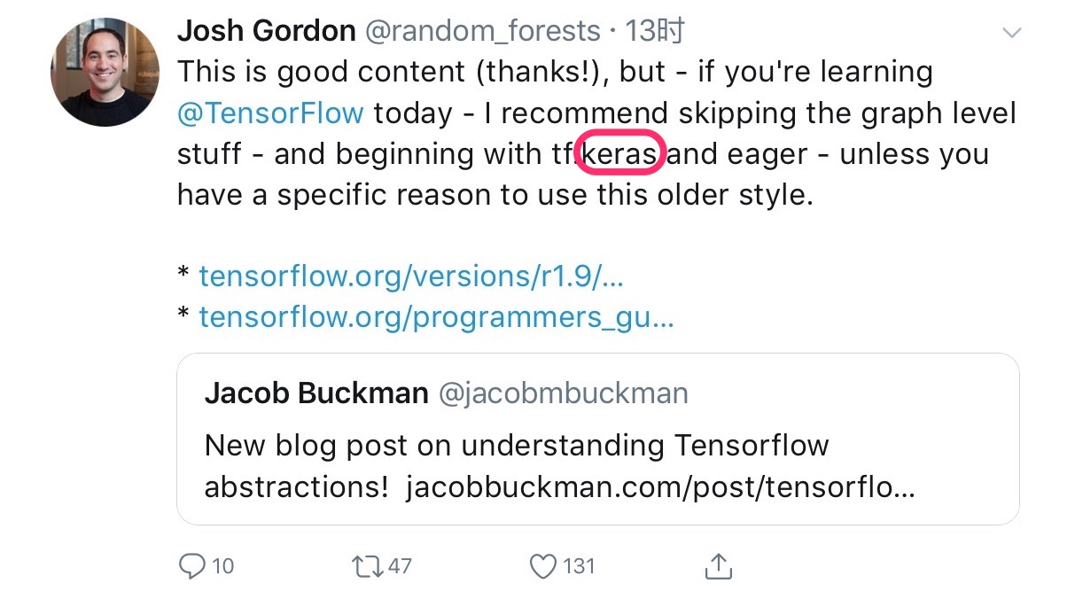This screenshot has width=1075, height=599.
Task: Tap the retweet count 47
Action: tap(400, 565)
